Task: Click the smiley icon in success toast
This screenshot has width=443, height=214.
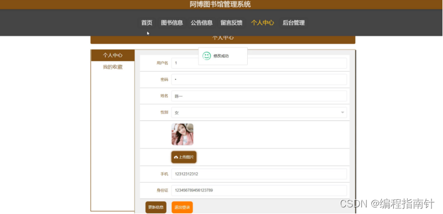Action: pos(207,56)
